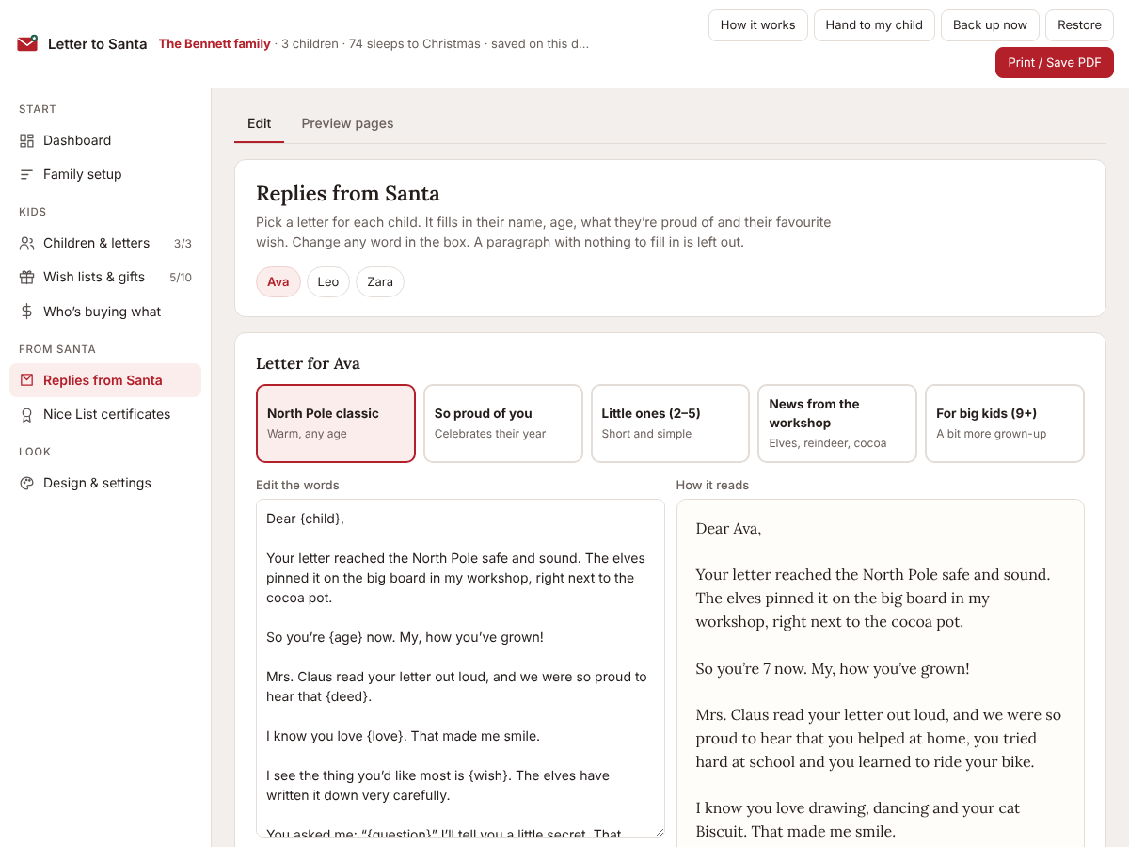The height and width of the screenshot is (847, 1129).
Task: Choose News from the workshop template
Action: [837, 423]
